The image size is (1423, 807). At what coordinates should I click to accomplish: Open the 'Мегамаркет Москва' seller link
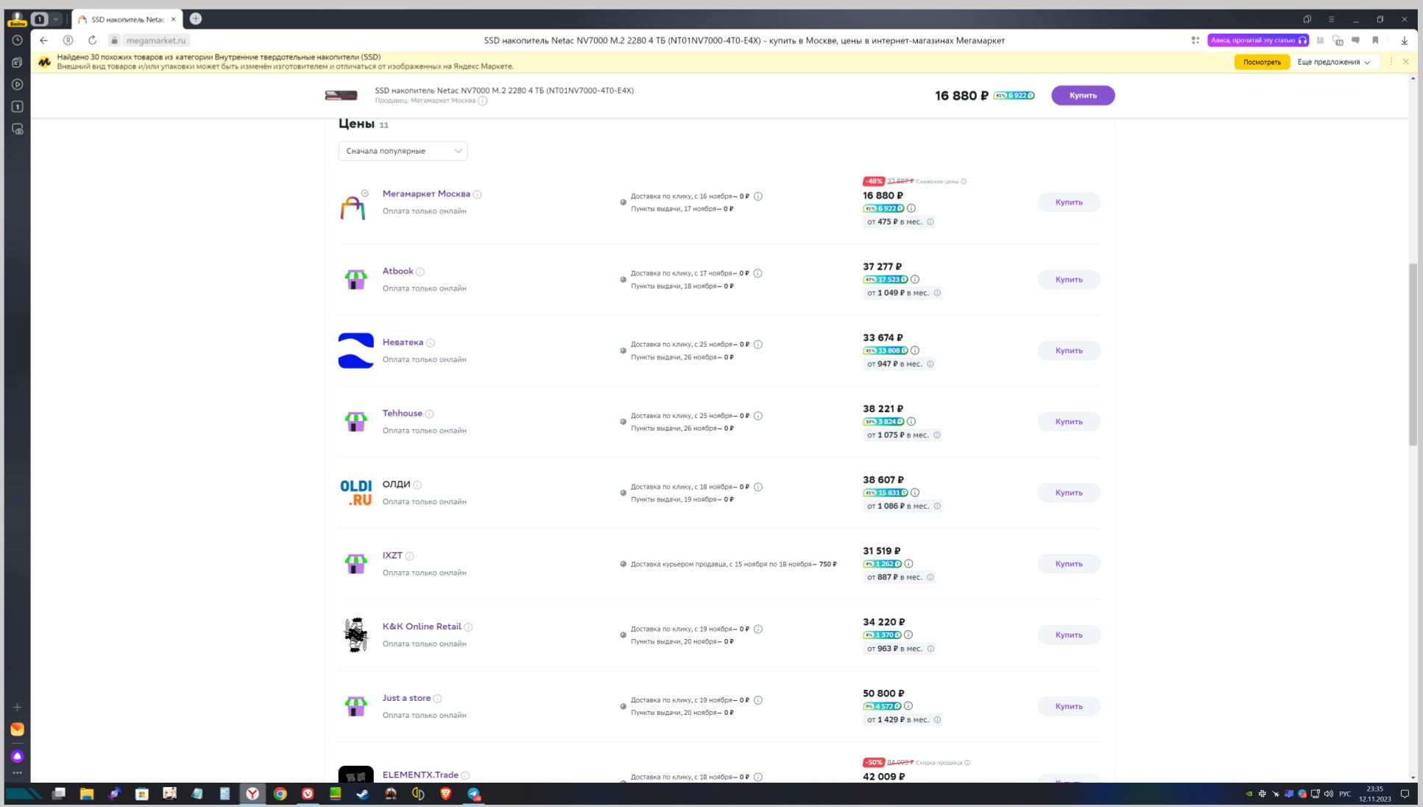426,194
